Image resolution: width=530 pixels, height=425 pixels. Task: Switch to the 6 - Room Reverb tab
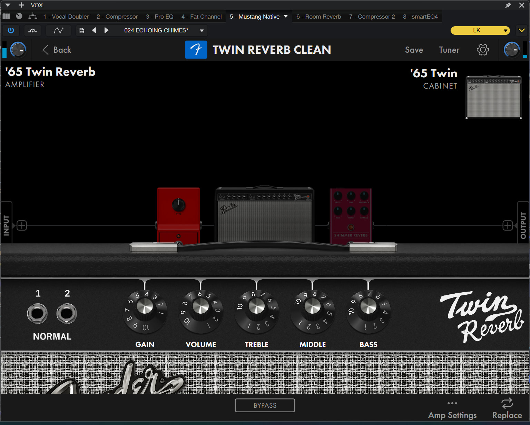318,17
